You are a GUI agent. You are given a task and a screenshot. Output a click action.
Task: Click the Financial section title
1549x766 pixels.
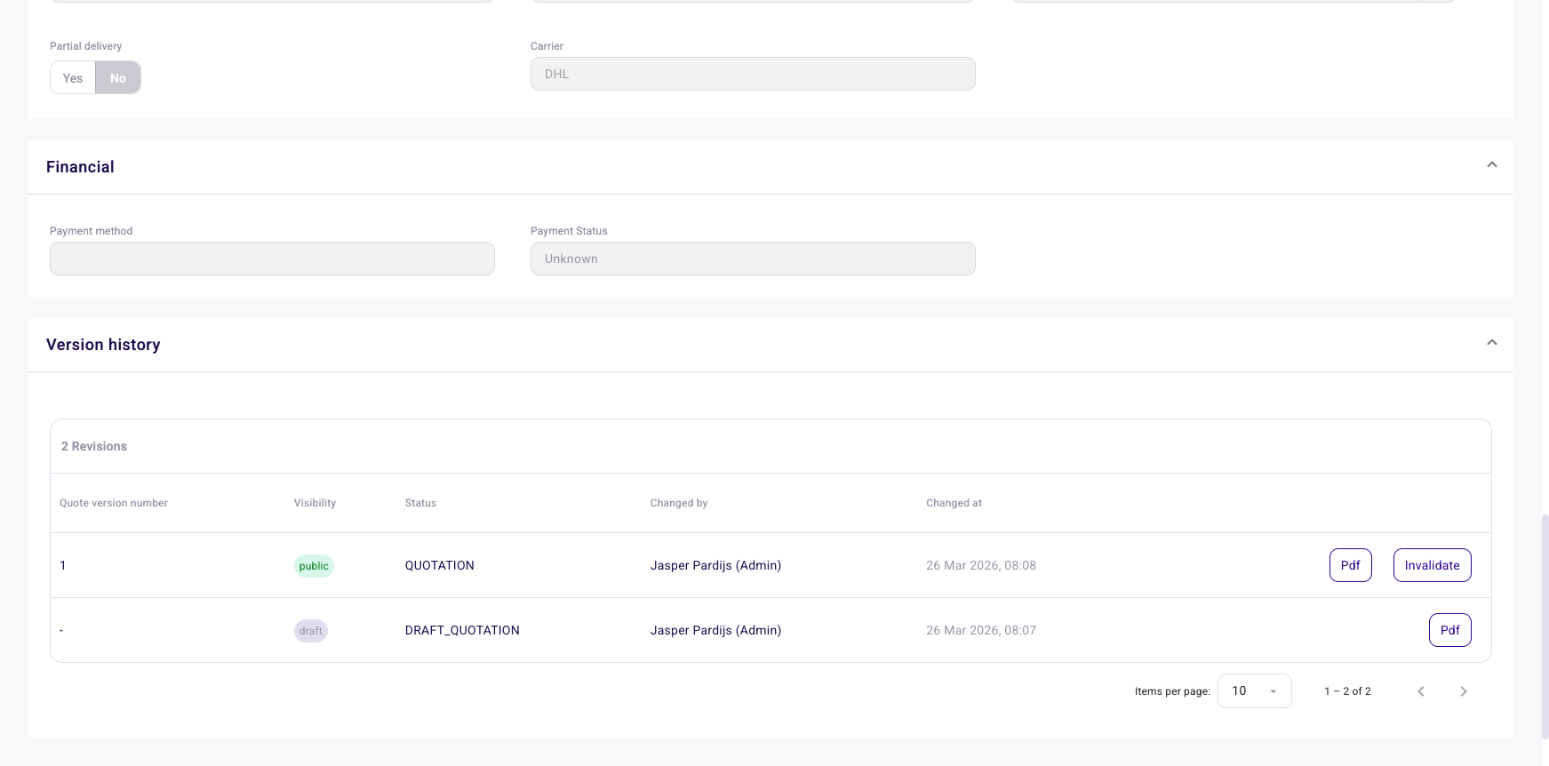click(x=80, y=167)
